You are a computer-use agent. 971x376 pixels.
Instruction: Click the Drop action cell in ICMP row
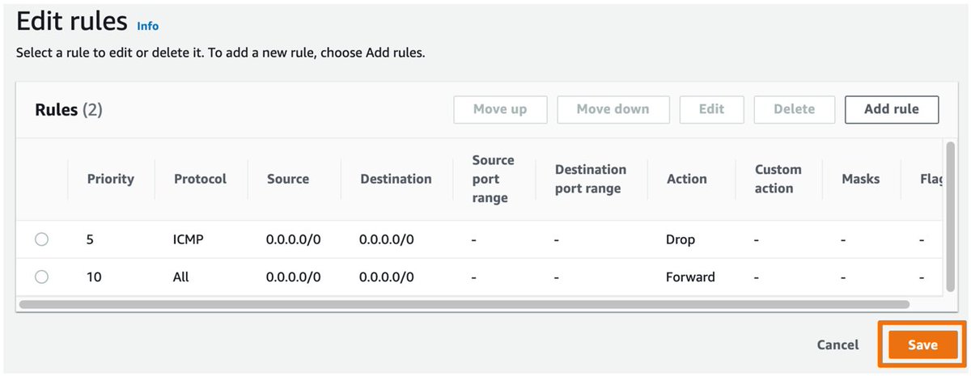click(681, 239)
